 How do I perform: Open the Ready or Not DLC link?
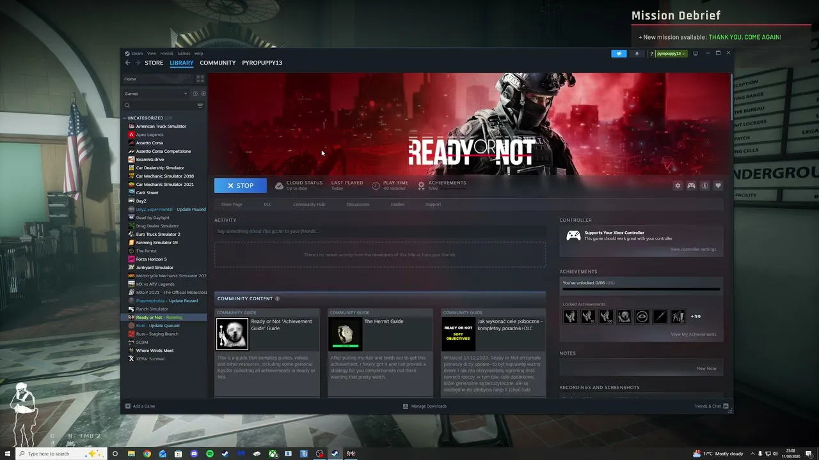pos(267,204)
